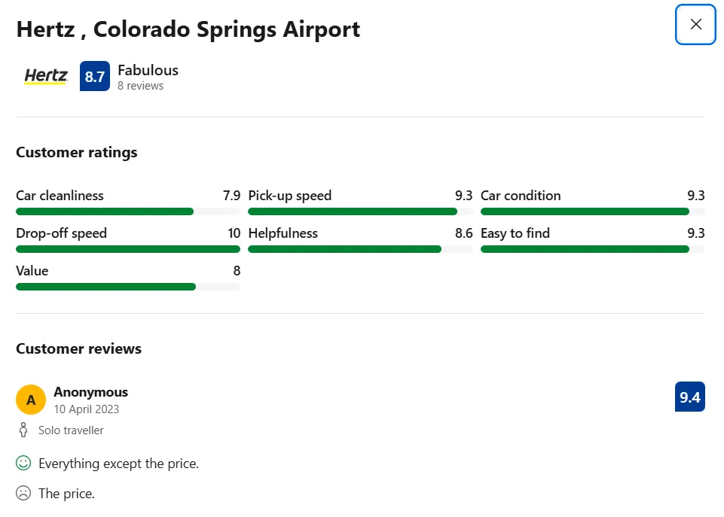Click the Pick-up speed rating bar
Viewport: 724px width, 517px height.
click(360, 211)
